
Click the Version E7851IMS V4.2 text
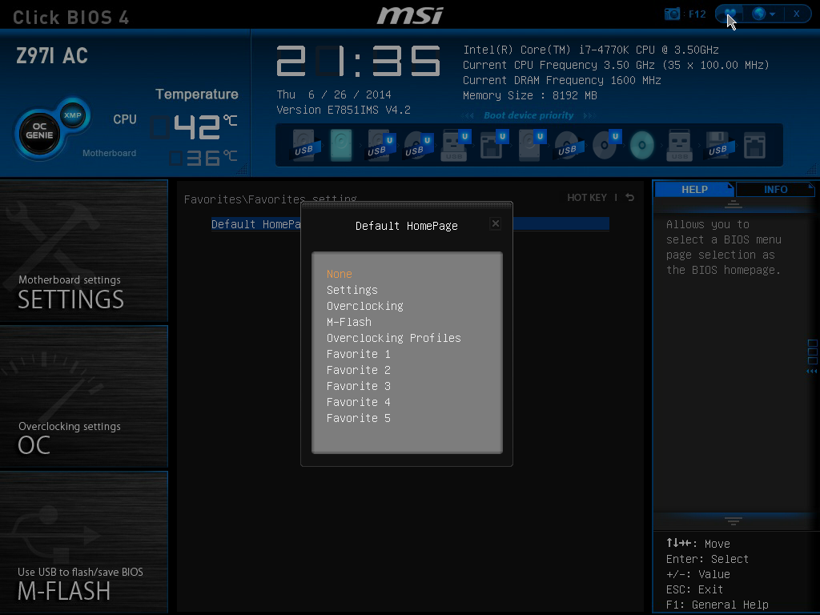point(343,110)
